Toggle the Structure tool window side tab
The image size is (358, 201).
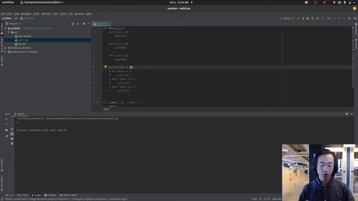coord(2,45)
